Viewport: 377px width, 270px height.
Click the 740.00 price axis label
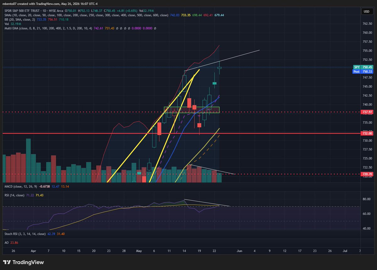[x=367, y=104]
